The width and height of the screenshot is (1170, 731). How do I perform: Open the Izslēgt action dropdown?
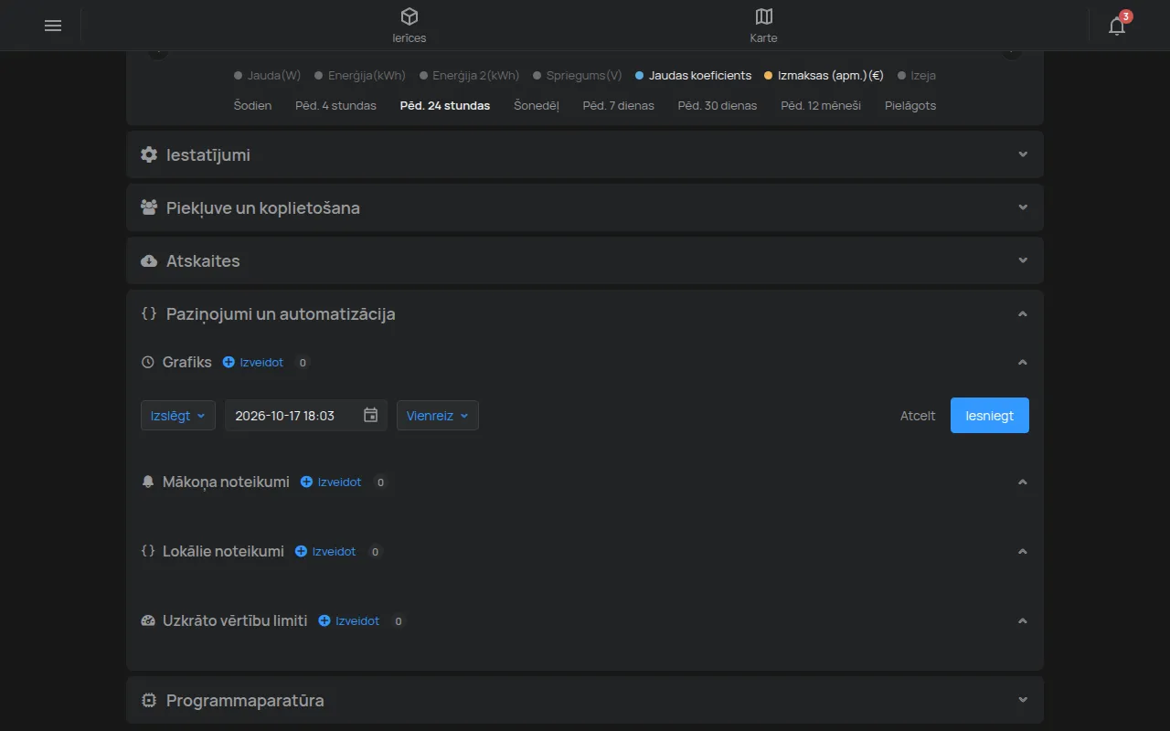[x=178, y=416]
